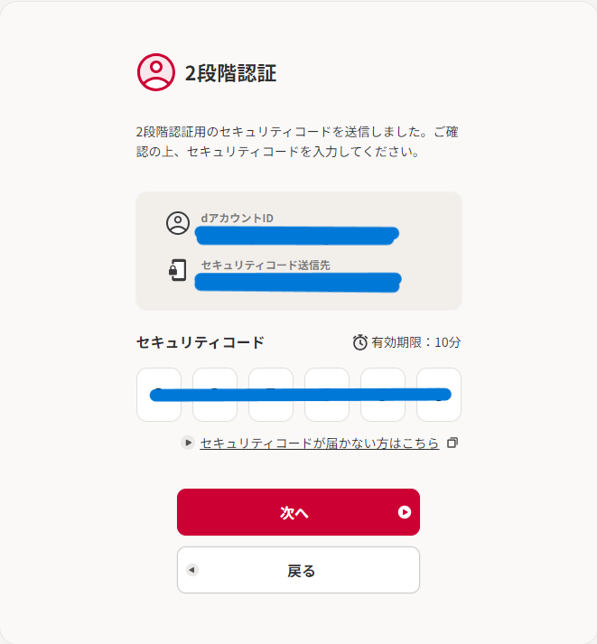Click the alarm clock icon next to 有効期限
Image resolution: width=597 pixels, height=644 pixels.
(x=360, y=342)
